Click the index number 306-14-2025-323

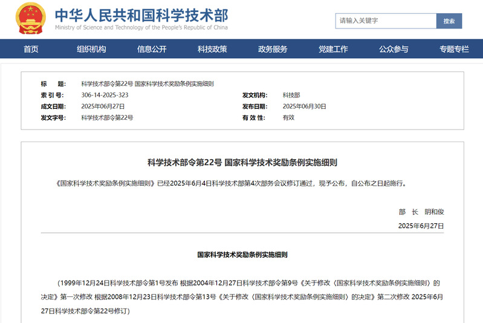click(x=105, y=95)
